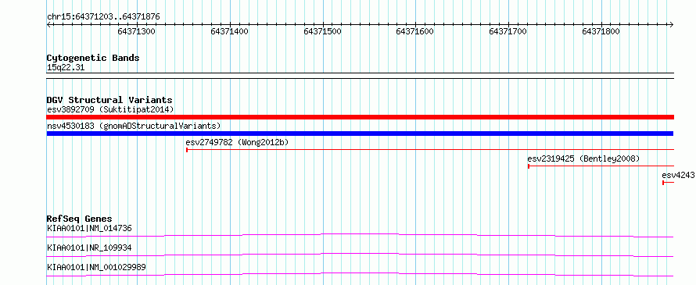The image size is (696, 285).
Task: Select esv2319425 (Bentley2008) variant label
Action: tap(583, 159)
